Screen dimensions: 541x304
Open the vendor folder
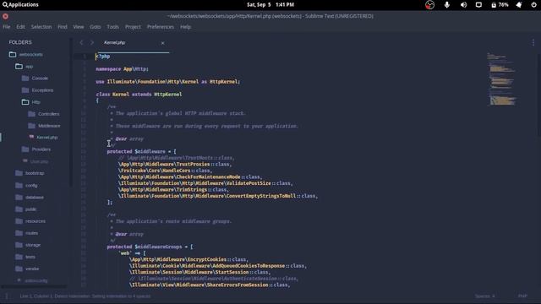32,269
